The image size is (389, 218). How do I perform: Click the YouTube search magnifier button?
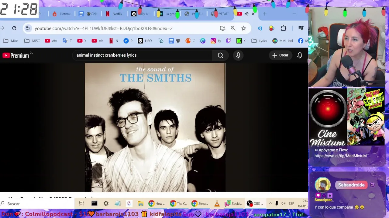(x=220, y=55)
